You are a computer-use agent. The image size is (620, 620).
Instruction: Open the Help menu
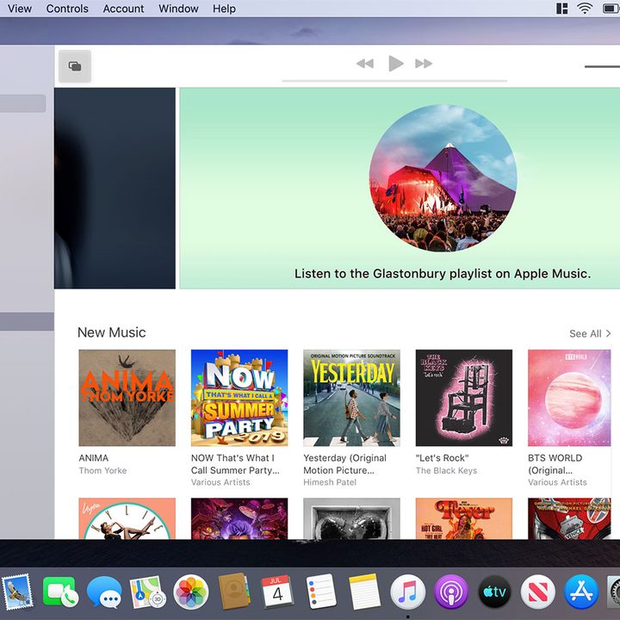[x=224, y=9]
